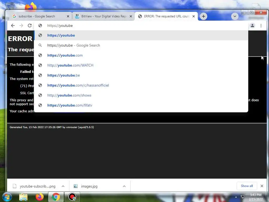Click the globe icon beside youtube.be suggestion
This screenshot has width=269, height=202.
40,75
